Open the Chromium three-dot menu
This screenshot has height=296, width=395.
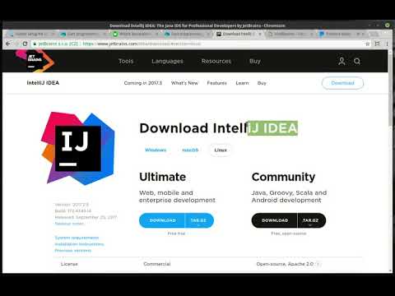pyautogui.click(x=387, y=44)
